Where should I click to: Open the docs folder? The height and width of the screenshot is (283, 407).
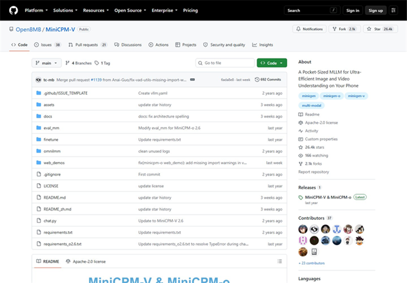[48, 116]
